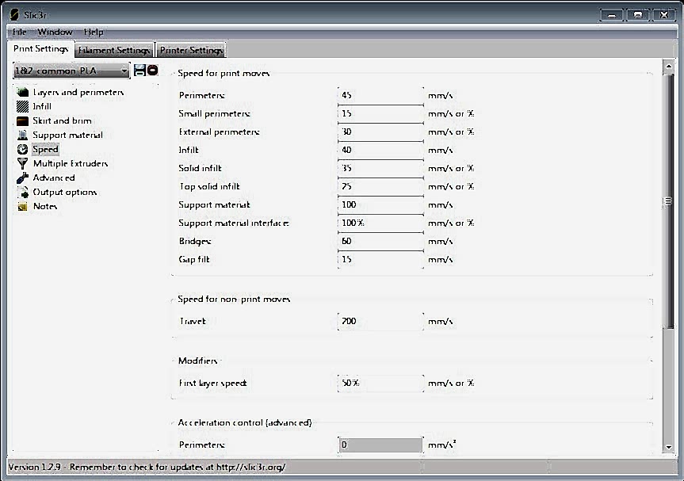The width and height of the screenshot is (684, 481).
Task: Select the Infill section icon
Action: coord(22,106)
